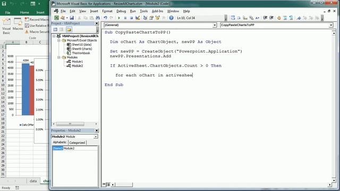
Task: Toggle Design Mode icon
Action: coord(138,18)
